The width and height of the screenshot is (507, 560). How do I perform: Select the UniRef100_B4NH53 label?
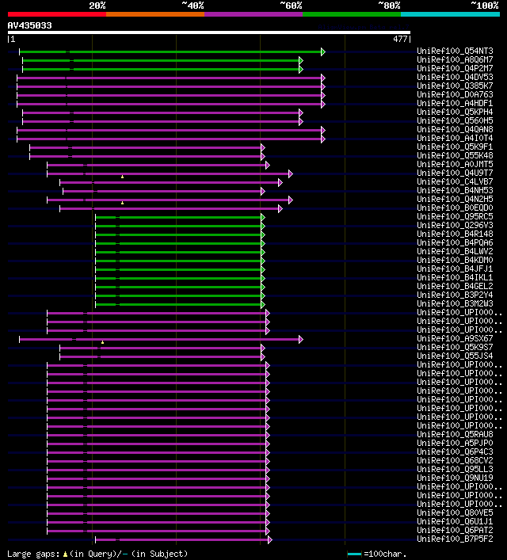[x=455, y=190]
